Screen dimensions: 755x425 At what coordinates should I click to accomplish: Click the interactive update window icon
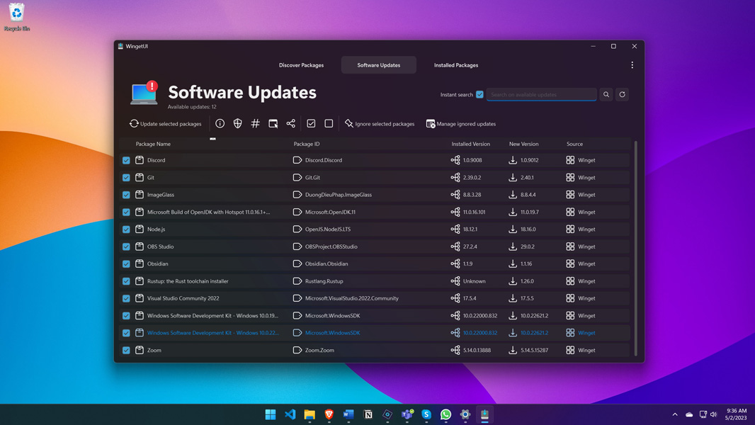coord(273,124)
